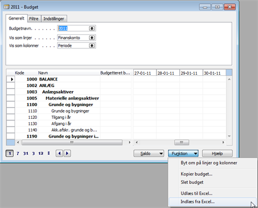258x208 pixels.
Task: Select the 1 day period button
Action: [9, 154]
